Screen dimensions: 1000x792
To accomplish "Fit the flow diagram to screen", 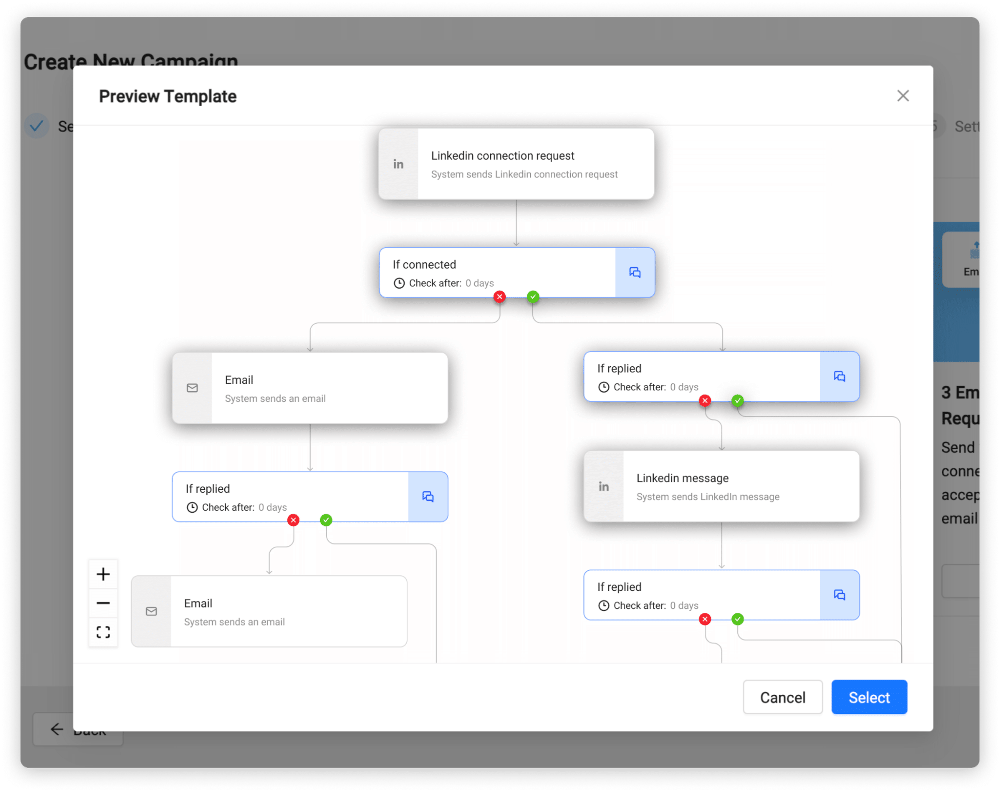I will (x=103, y=632).
